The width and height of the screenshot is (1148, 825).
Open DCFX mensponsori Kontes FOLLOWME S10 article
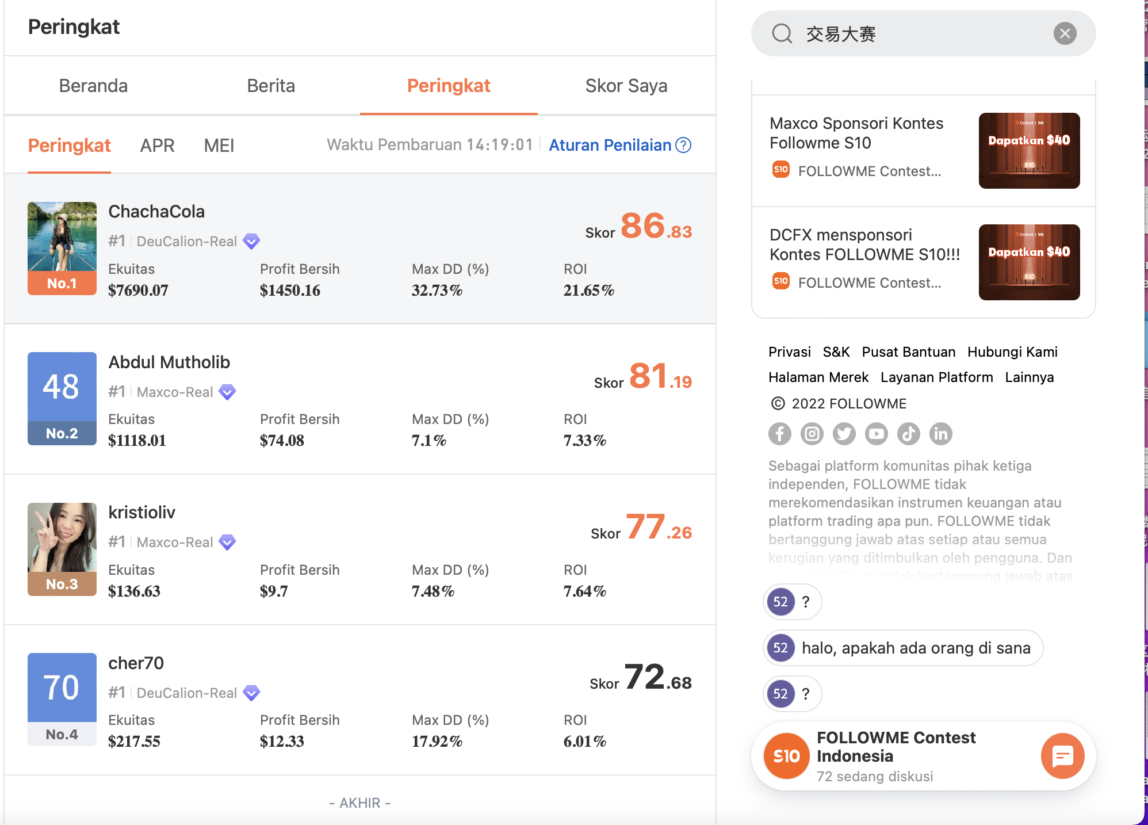864,245
